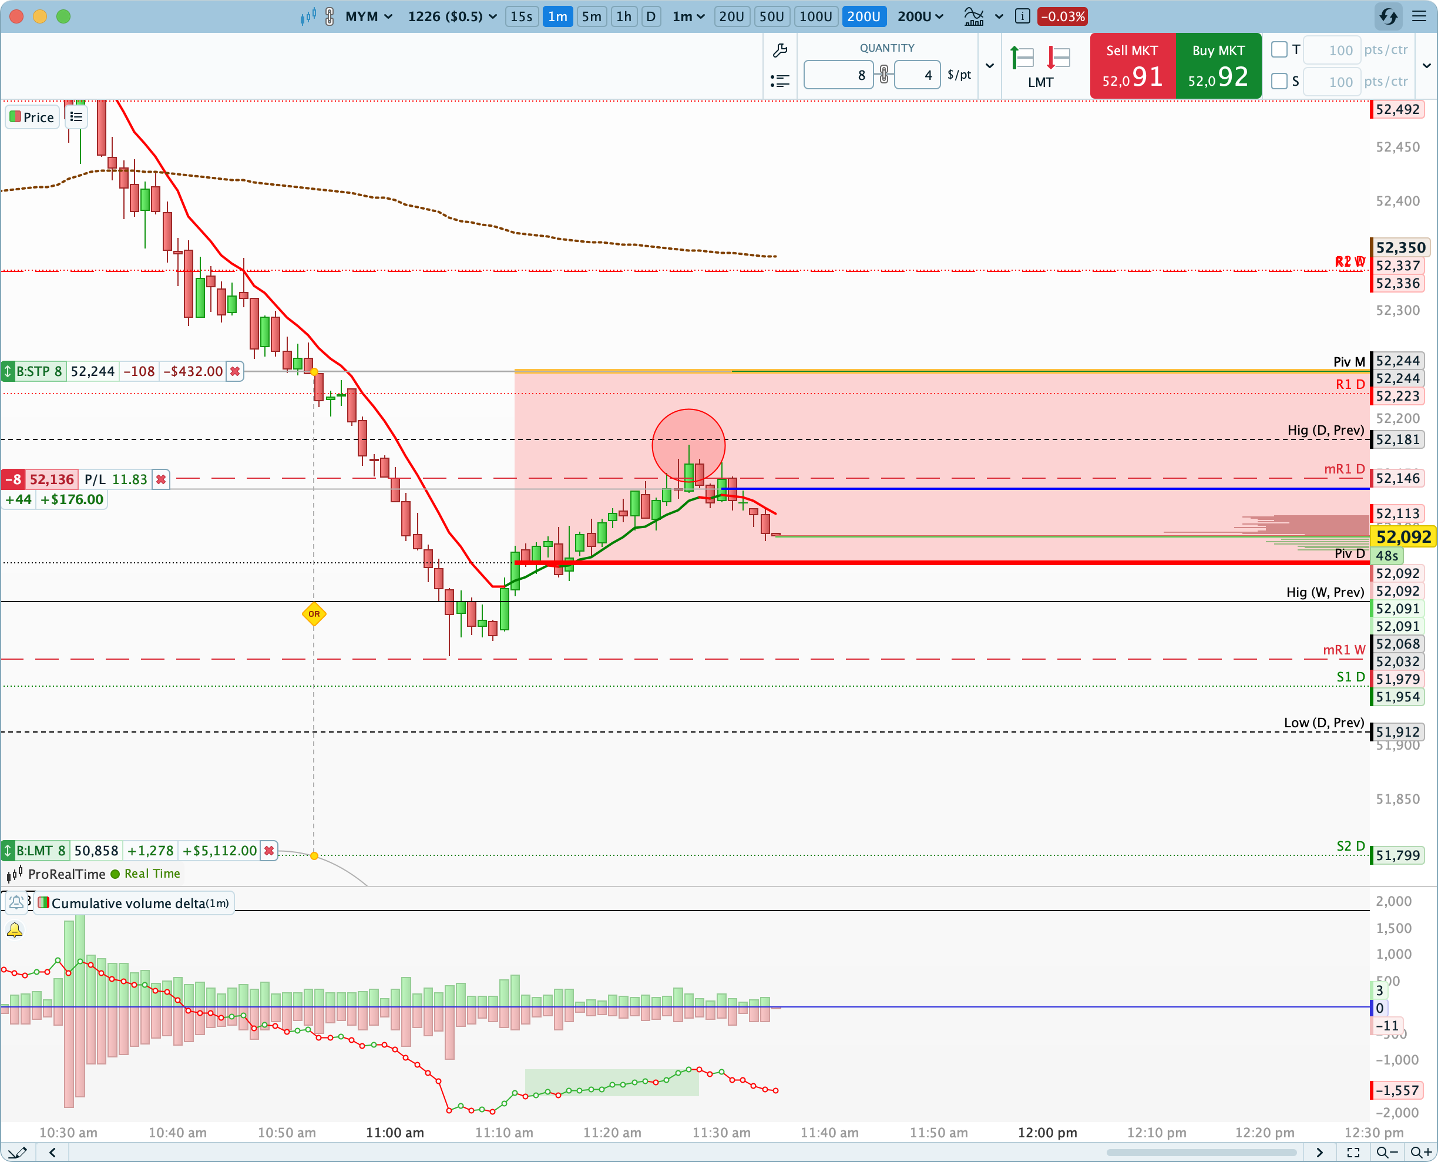This screenshot has height=1162, width=1438.
Task: Open Cumulative volume delta indicator label
Action: tap(135, 903)
